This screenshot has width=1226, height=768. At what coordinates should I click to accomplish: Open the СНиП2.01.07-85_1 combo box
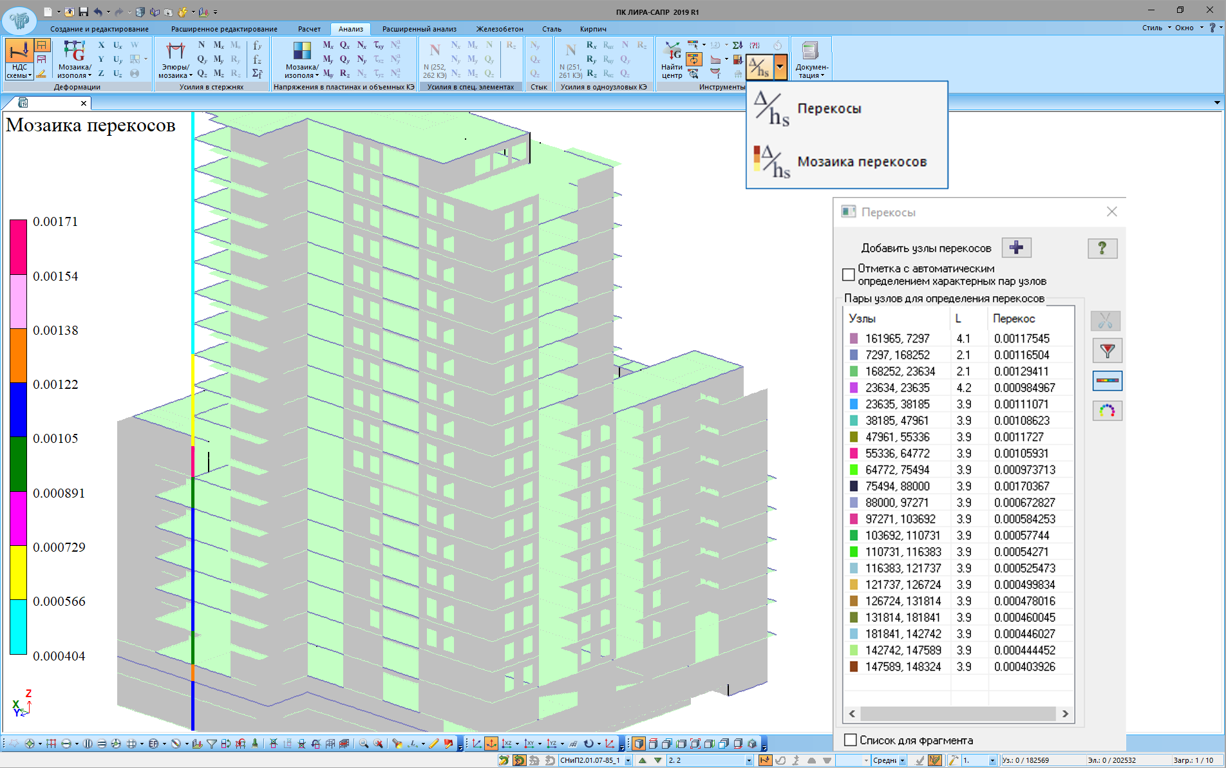pos(628,760)
